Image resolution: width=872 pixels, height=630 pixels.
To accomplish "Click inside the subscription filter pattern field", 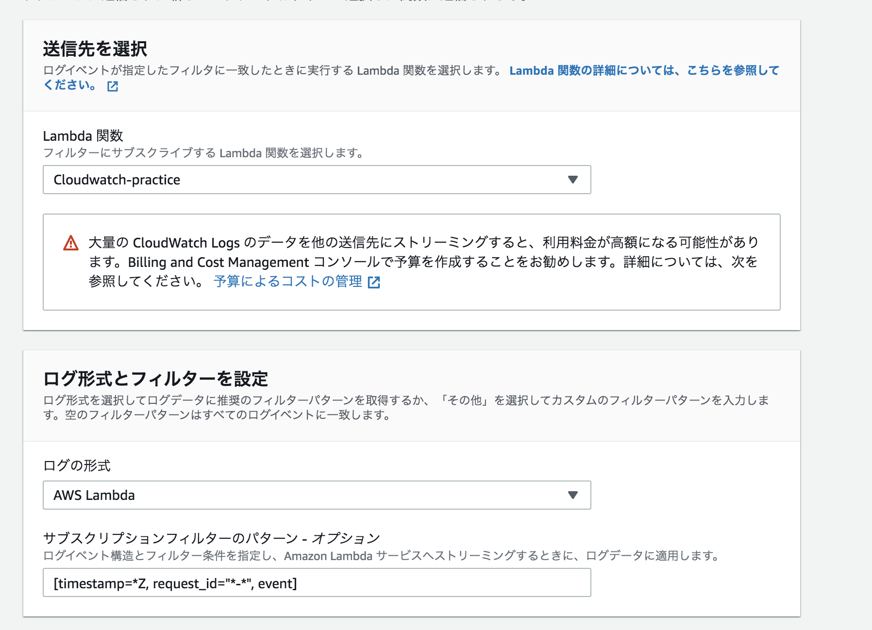I will (316, 583).
